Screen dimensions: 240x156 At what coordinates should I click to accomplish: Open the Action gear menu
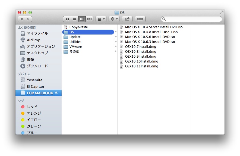[x=114, y=19]
